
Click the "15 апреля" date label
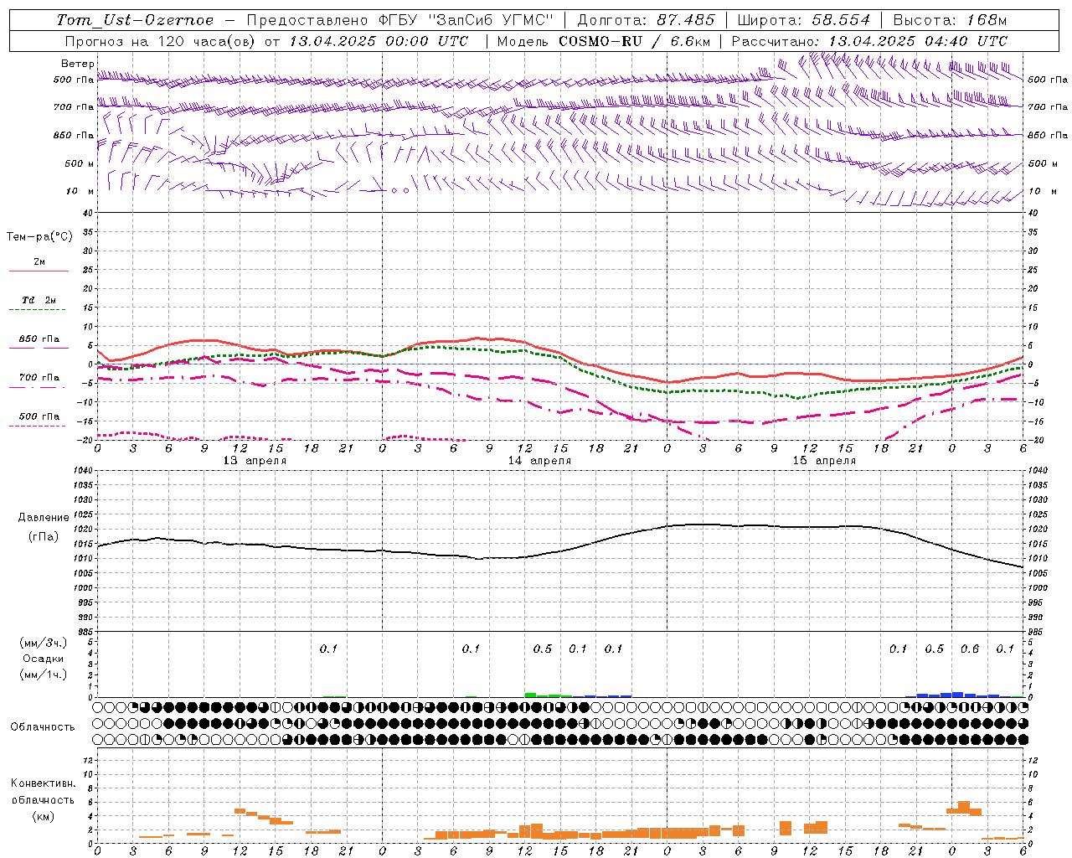pyautogui.click(x=824, y=461)
